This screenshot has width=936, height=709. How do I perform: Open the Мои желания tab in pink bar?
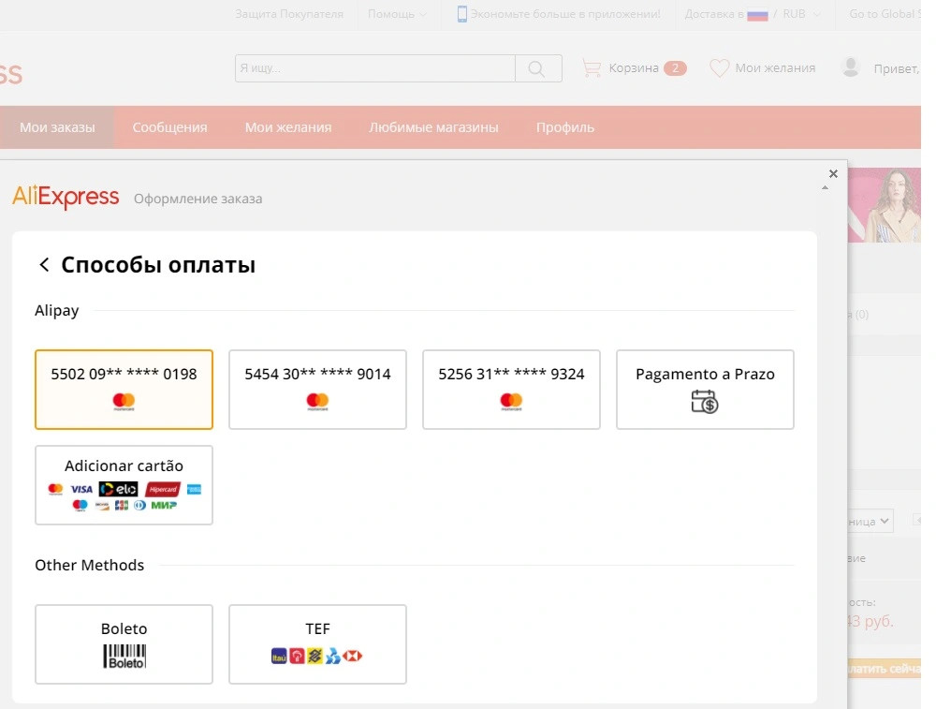tap(288, 127)
